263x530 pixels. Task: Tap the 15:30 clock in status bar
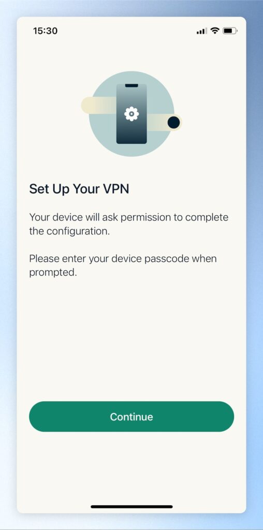coord(45,31)
